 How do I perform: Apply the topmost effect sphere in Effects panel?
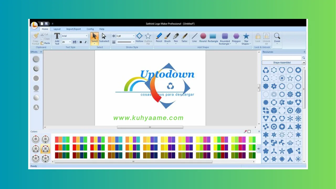[36, 59]
